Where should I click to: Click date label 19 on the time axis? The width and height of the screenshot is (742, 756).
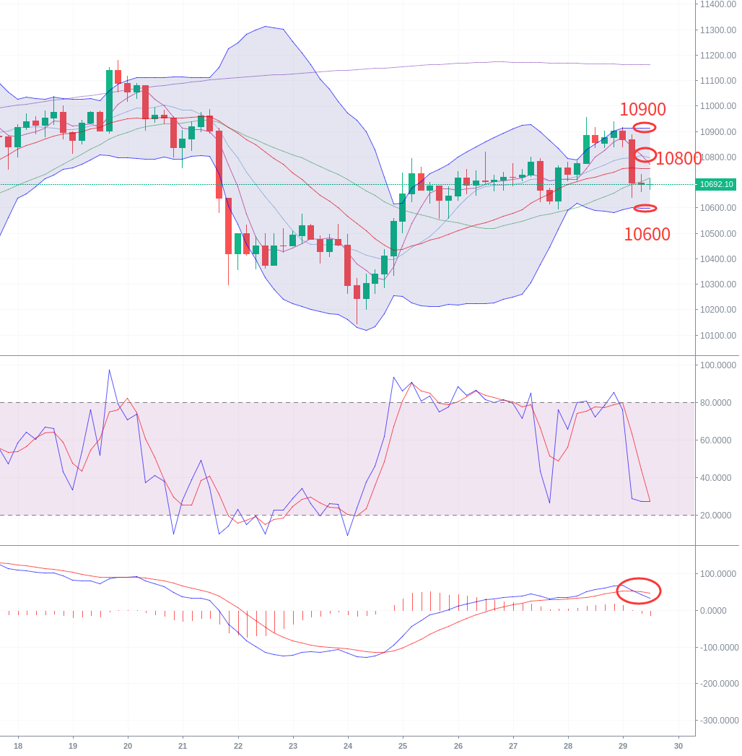point(73,746)
